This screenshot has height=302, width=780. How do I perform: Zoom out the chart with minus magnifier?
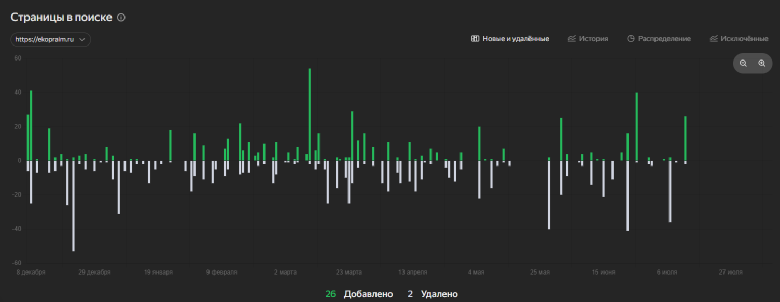point(743,63)
